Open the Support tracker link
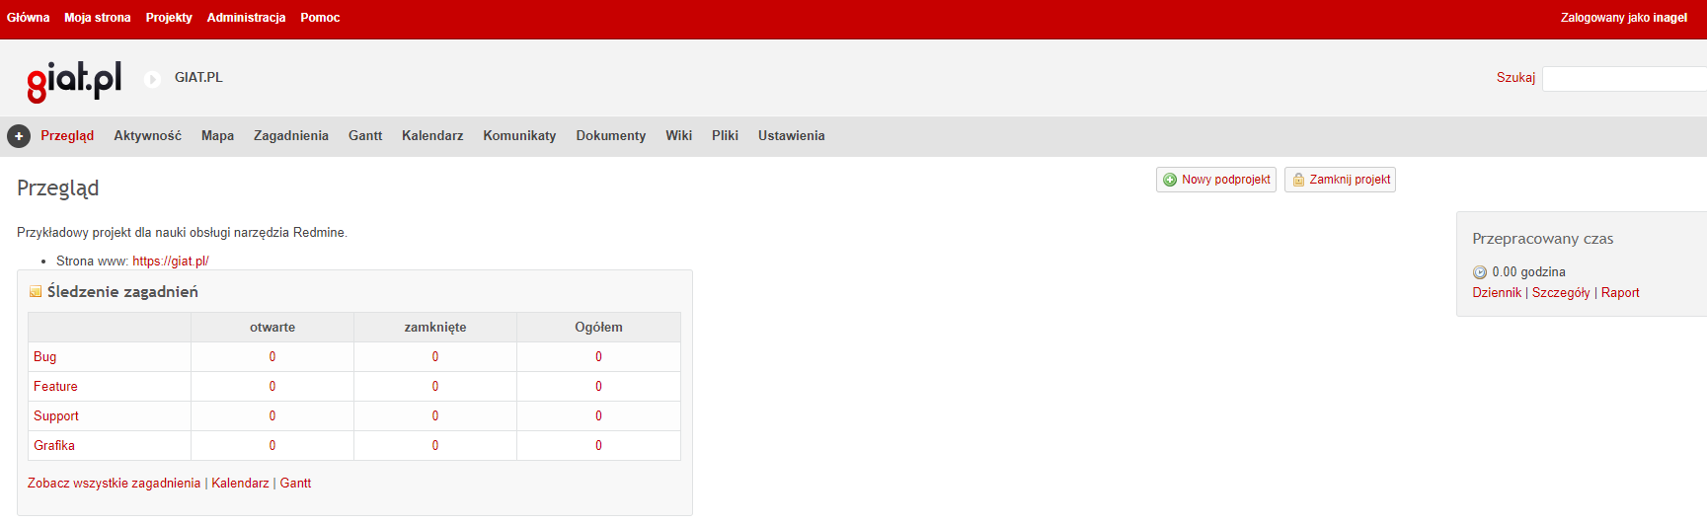Viewport: 1707px width, 524px height. point(56,416)
